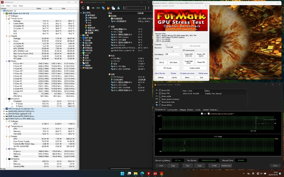Enable the Stress cache checkbox

pos(160,96)
